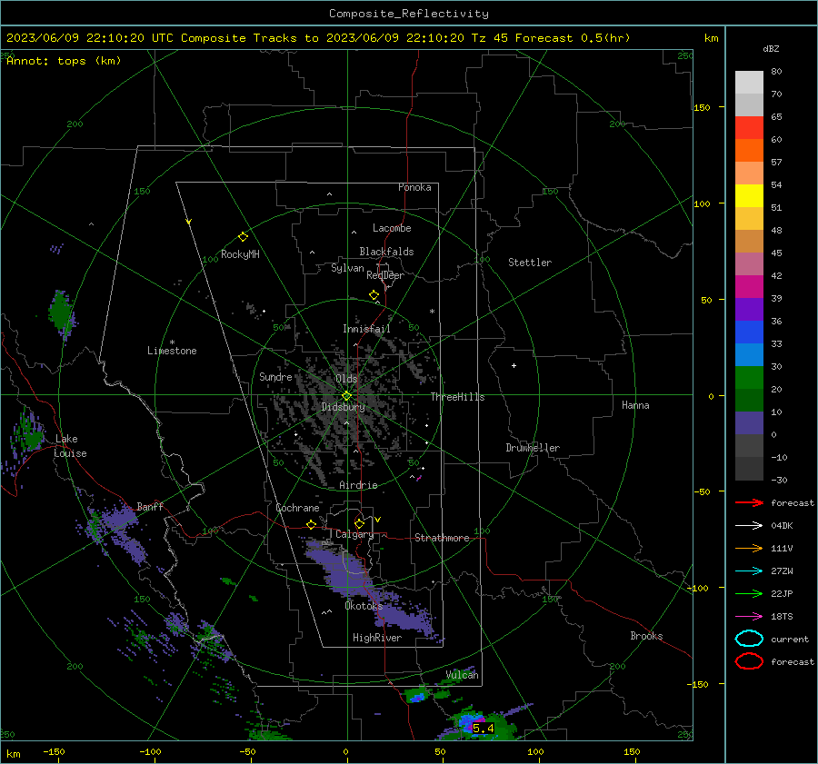Image resolution: width=818 pixels, height=764 pixels.
Task: Click the red forecast arrow in legend
Action: point(749,502)
